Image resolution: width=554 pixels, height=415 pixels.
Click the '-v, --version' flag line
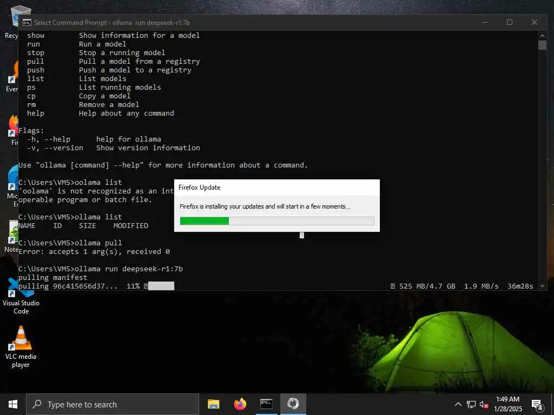coord(114,148)
